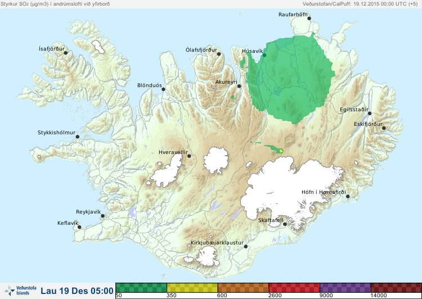Click the Ólafsfjörður station dot
This screenshot has height=299, width=422.
pos(219,54)
